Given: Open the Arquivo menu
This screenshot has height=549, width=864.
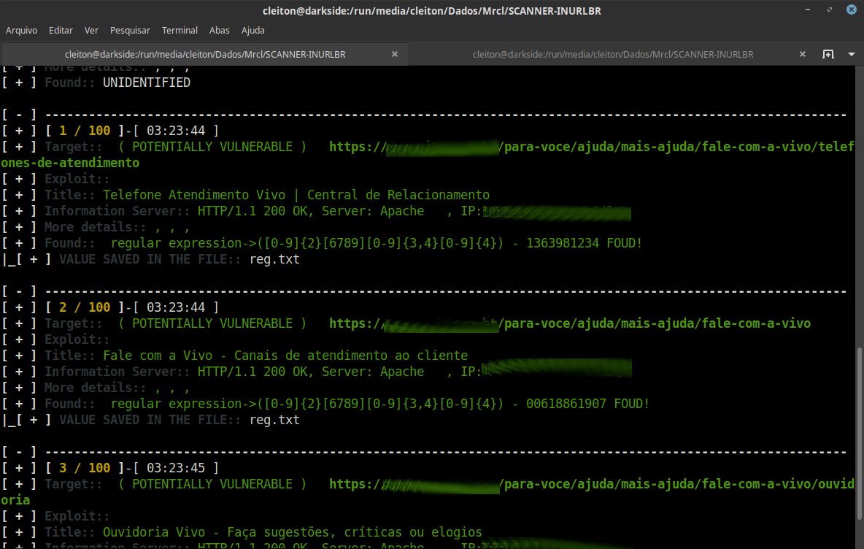Looking at the screenshot, I should (21, 30).
